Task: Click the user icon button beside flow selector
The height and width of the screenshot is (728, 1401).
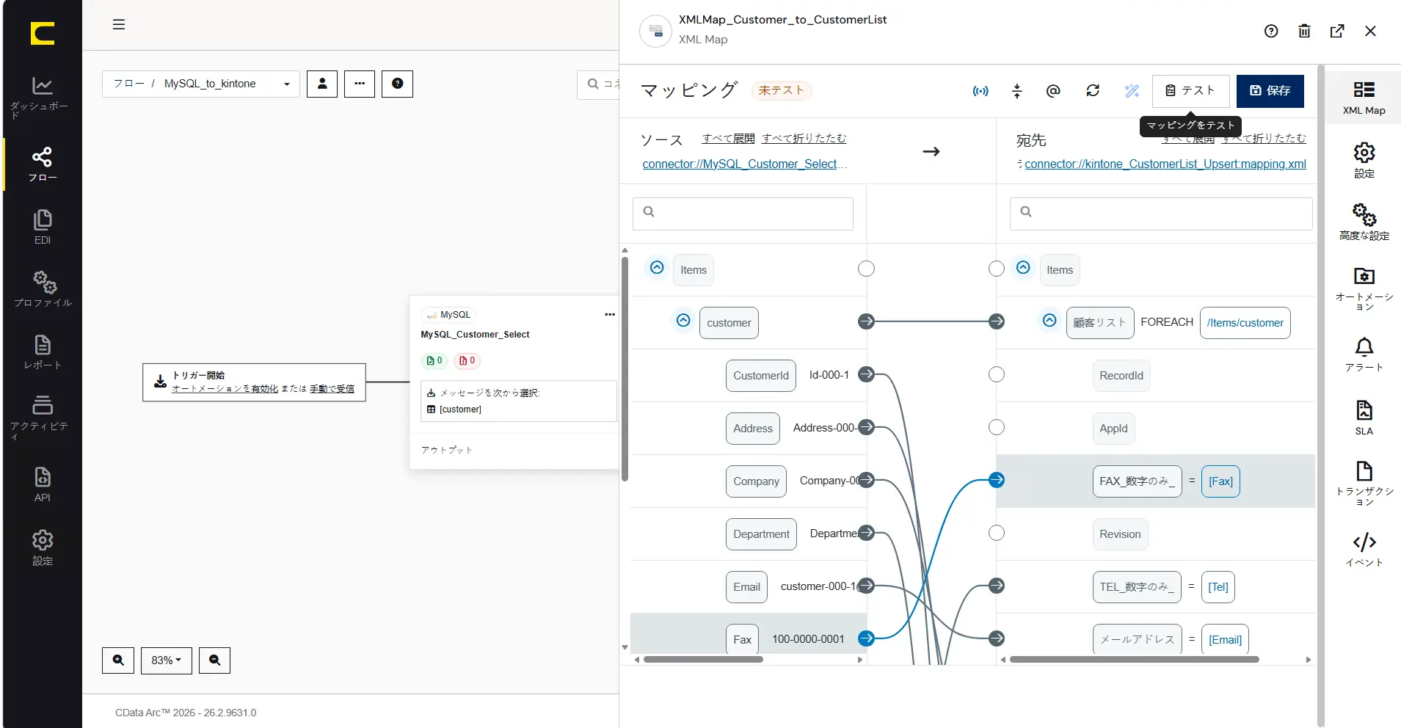Action: click(x=322, y=84)
